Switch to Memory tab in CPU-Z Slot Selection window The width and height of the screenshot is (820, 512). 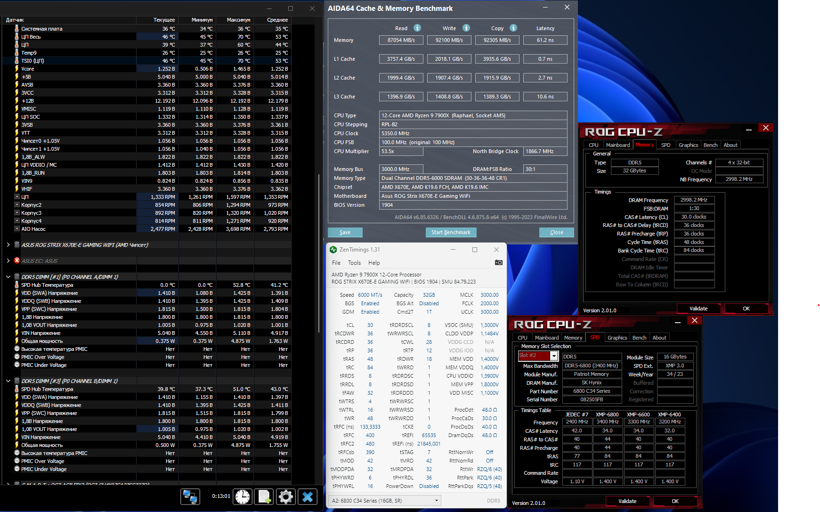click(x=573, y=338)
